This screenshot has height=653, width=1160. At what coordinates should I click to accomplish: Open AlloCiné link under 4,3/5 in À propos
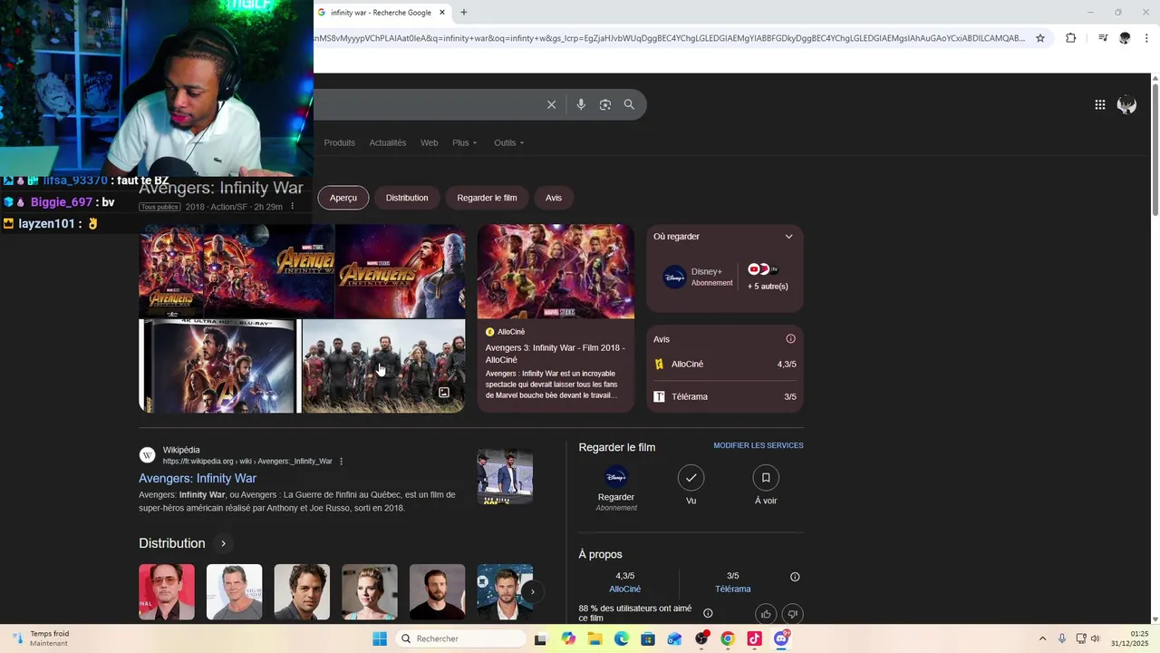pyautogui.click(x=625, y=589)
